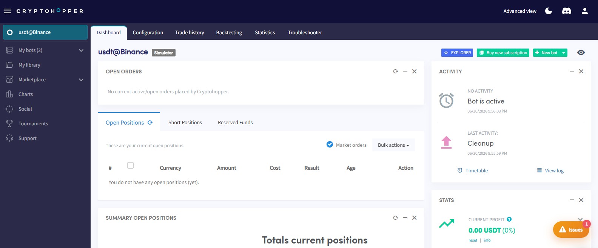The image size is (598, 248).
Task: Toggle dashboard visibility eye icon
Action: (581, 53)
